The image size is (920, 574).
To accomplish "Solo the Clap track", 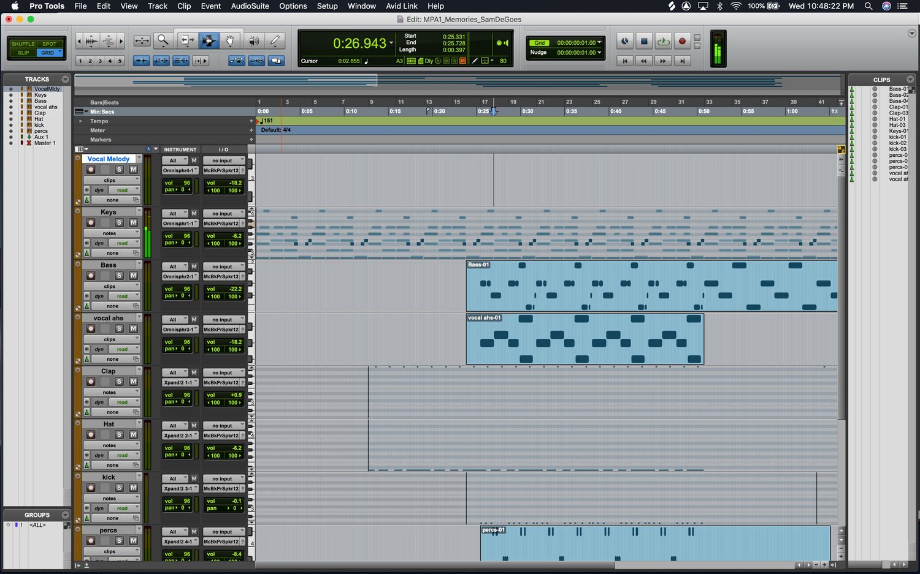I will click(120, 382).
